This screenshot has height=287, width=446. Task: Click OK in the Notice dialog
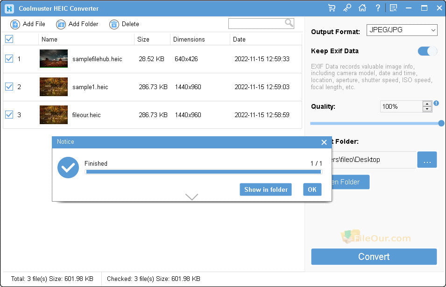(x=312, y=189)
